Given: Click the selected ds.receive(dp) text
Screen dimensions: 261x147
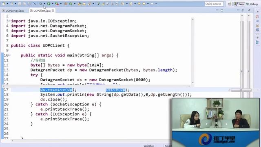Looking at the screenshot, I should [x=56, y=90].
